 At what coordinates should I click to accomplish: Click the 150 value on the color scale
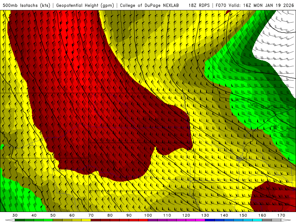point(243,215)
